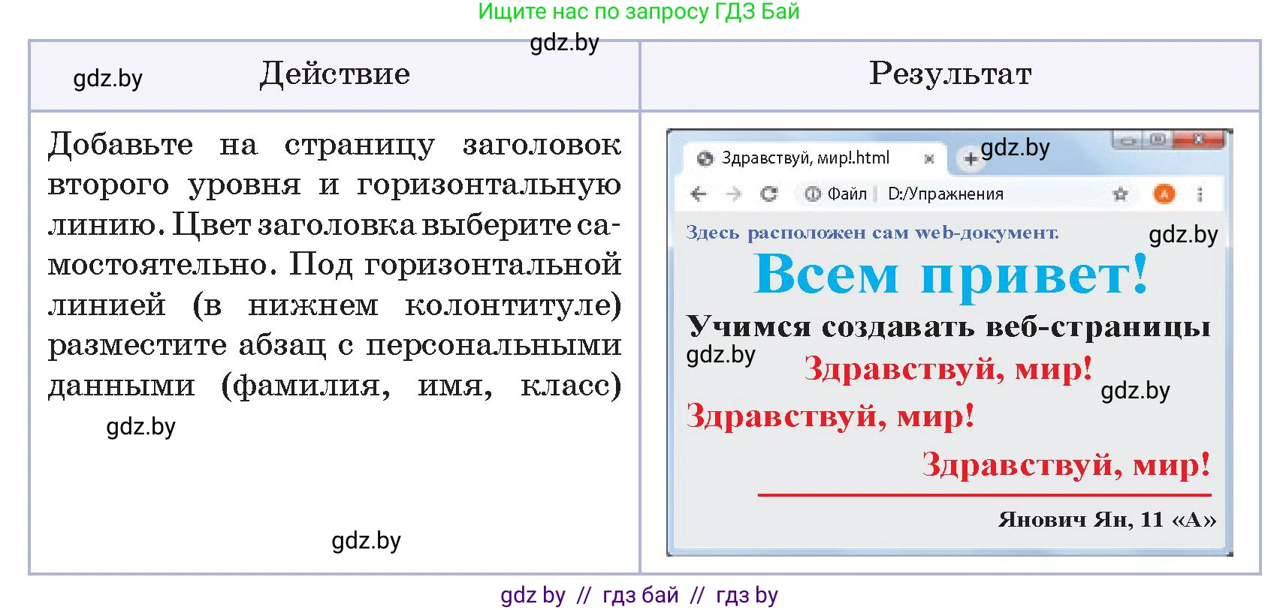The width and height of the screenshot is (1280, 610).
Task: Click the heading Учимся создавать веб-страницы
Action: (x=949, y=326)
